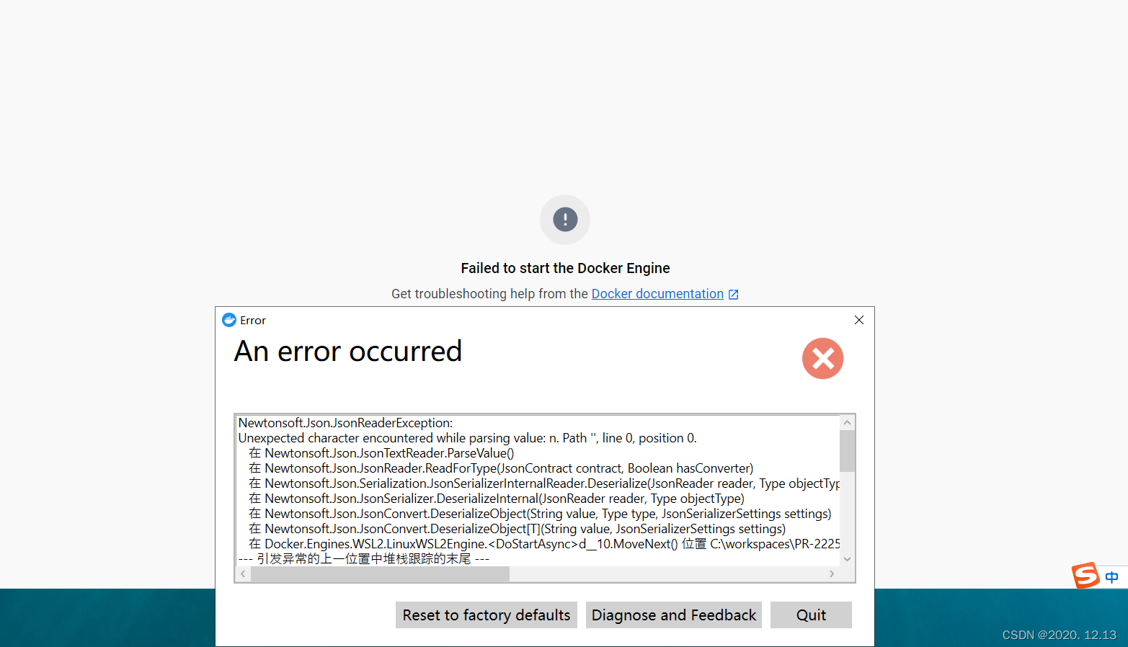Click the JsonSerializer.DeserializeInternal stack line

[x=497, y=499]
